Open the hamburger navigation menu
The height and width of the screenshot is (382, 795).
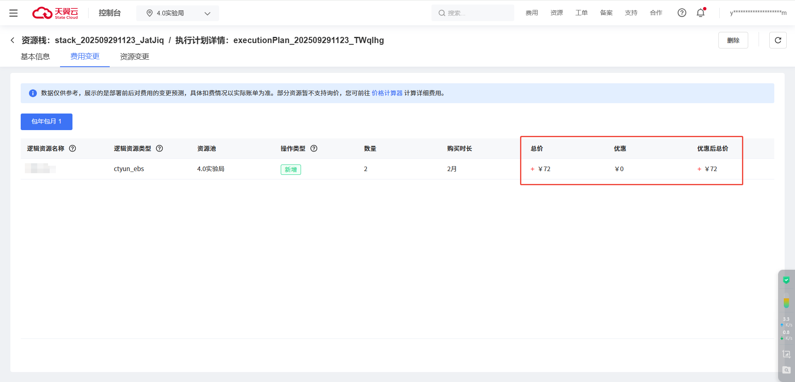pyautogui.click(x=13, y=13)
